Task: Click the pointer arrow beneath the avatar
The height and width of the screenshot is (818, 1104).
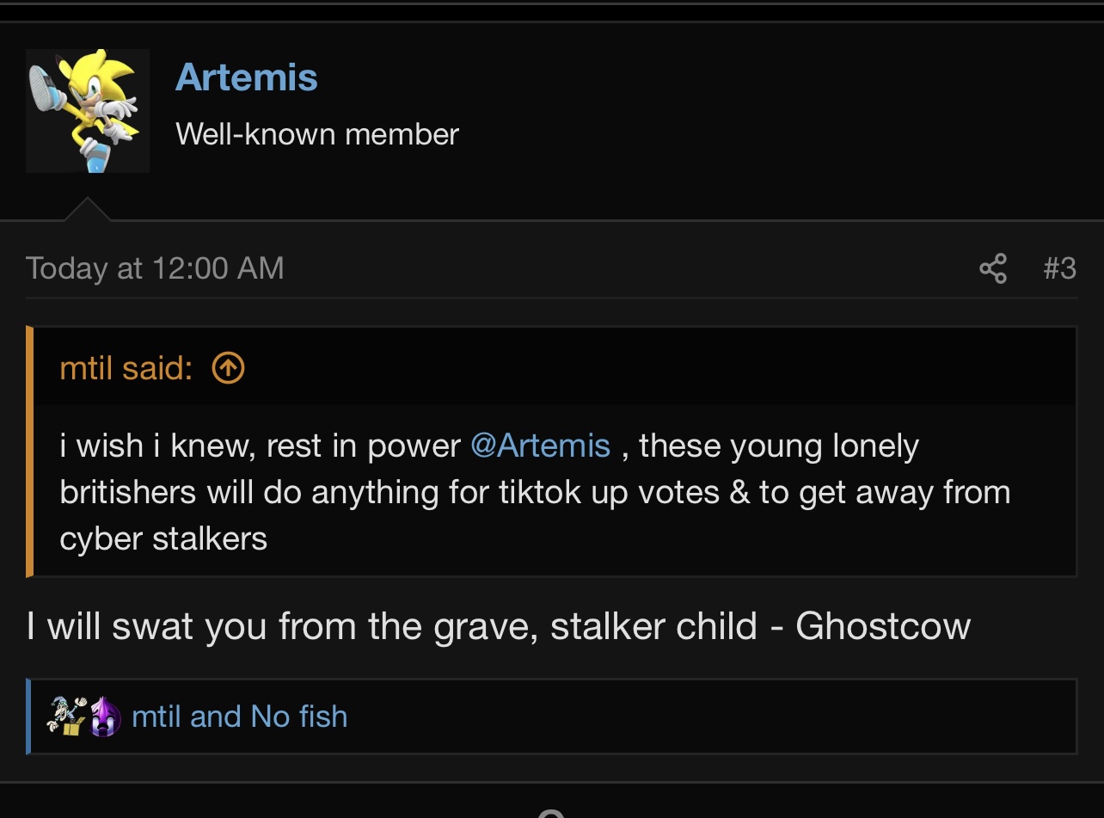Action: (x=87, y=209)
